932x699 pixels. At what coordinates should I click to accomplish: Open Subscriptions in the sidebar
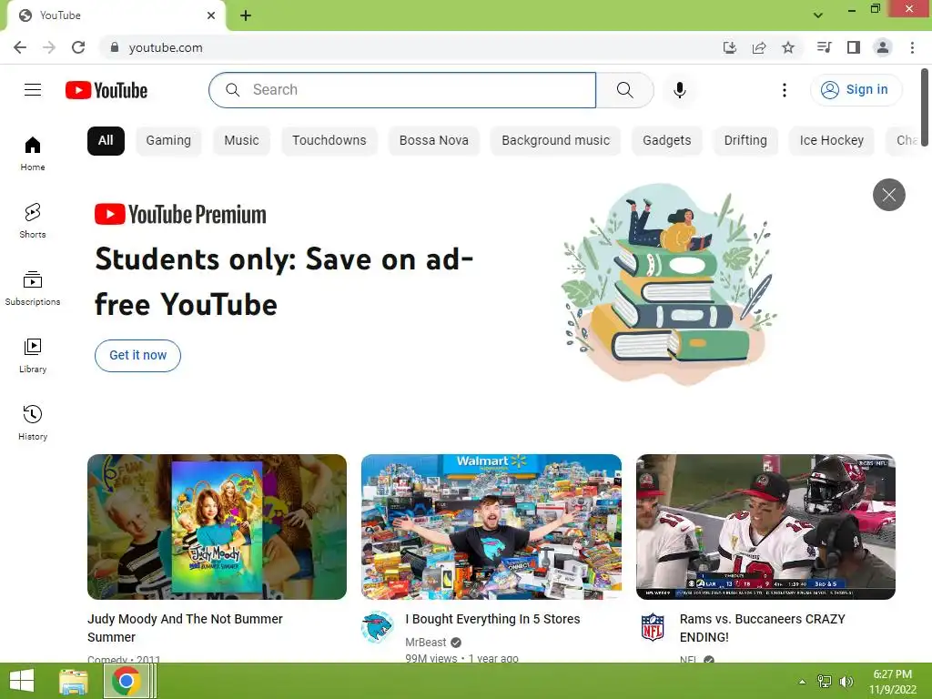click(x=33, y=289)
